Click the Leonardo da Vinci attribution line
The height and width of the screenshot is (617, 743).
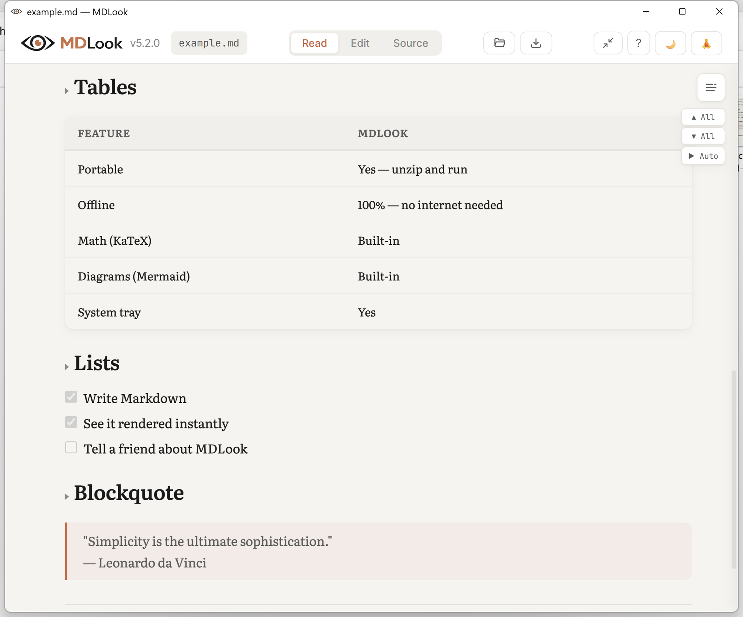(x=145, y=563)
